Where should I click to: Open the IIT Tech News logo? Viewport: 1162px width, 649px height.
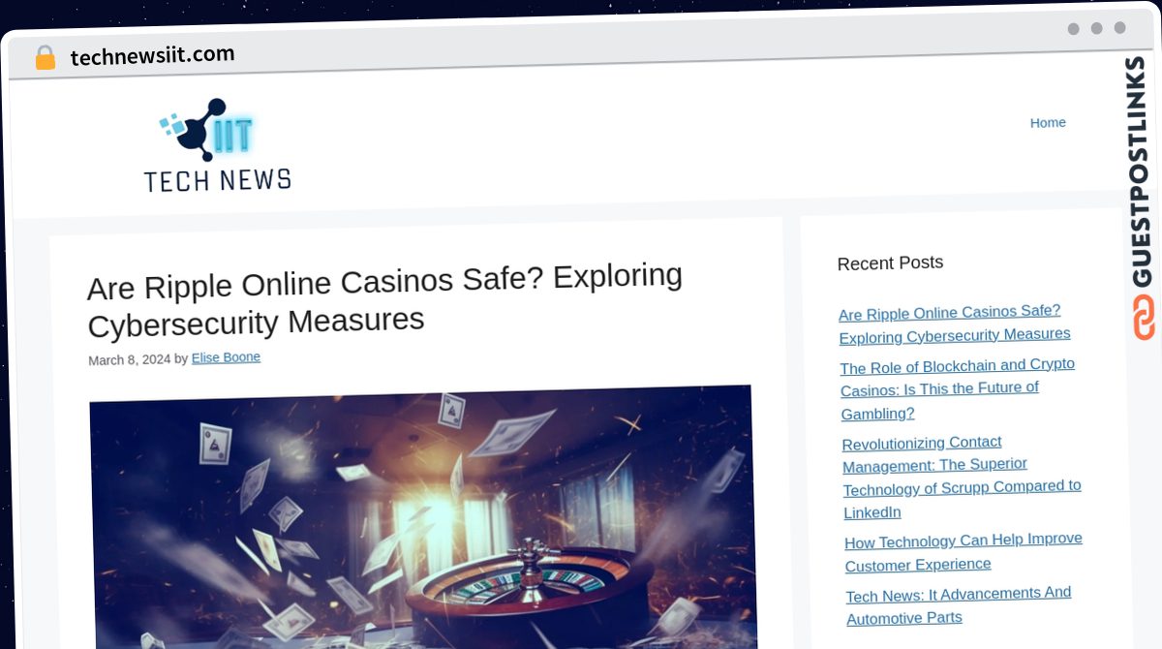tap(217, 144)
